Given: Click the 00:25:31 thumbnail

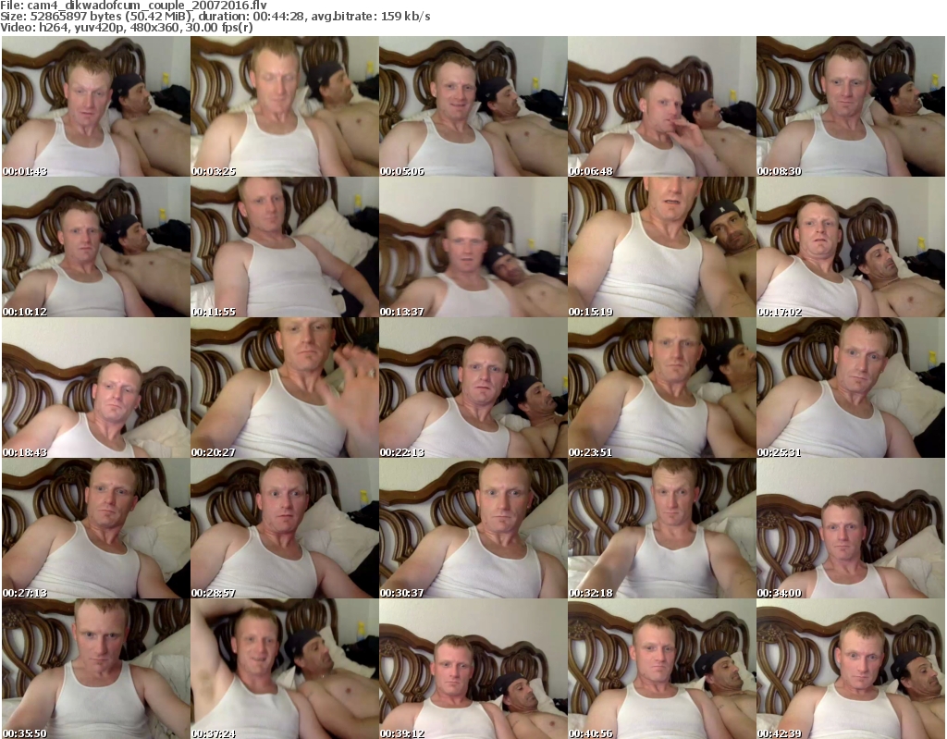Looking at the screenshot, I should pos(851,388).
